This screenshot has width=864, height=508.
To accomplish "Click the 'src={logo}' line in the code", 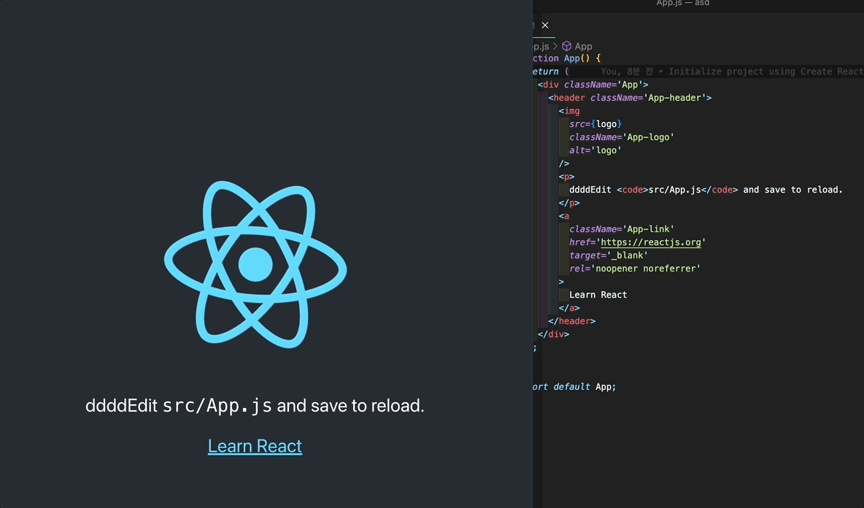I will point(595,124).
